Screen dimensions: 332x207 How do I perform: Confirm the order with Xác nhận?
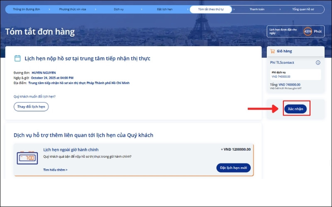click(x=295, y=109)
